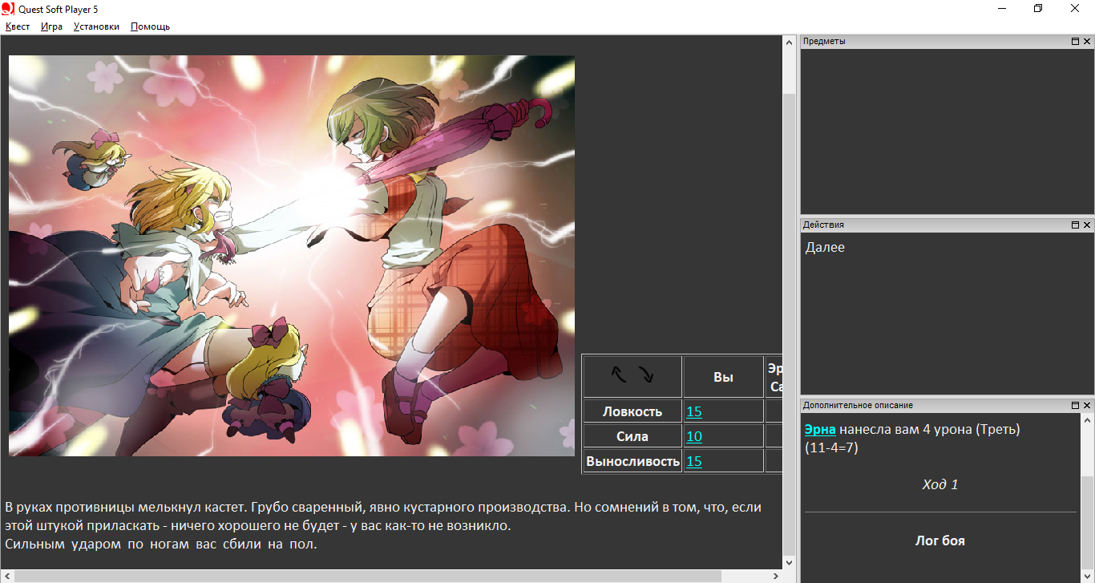This screenshot has height=583, width=1095.
Task: Choose the Далее action
Action: [x=825, y=248]
